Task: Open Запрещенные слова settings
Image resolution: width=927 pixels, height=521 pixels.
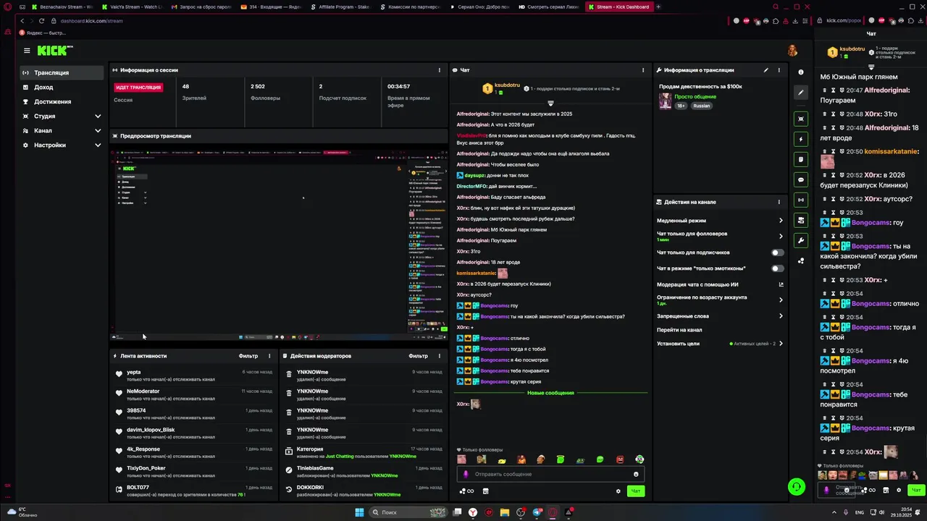Action: pos(720,316)
